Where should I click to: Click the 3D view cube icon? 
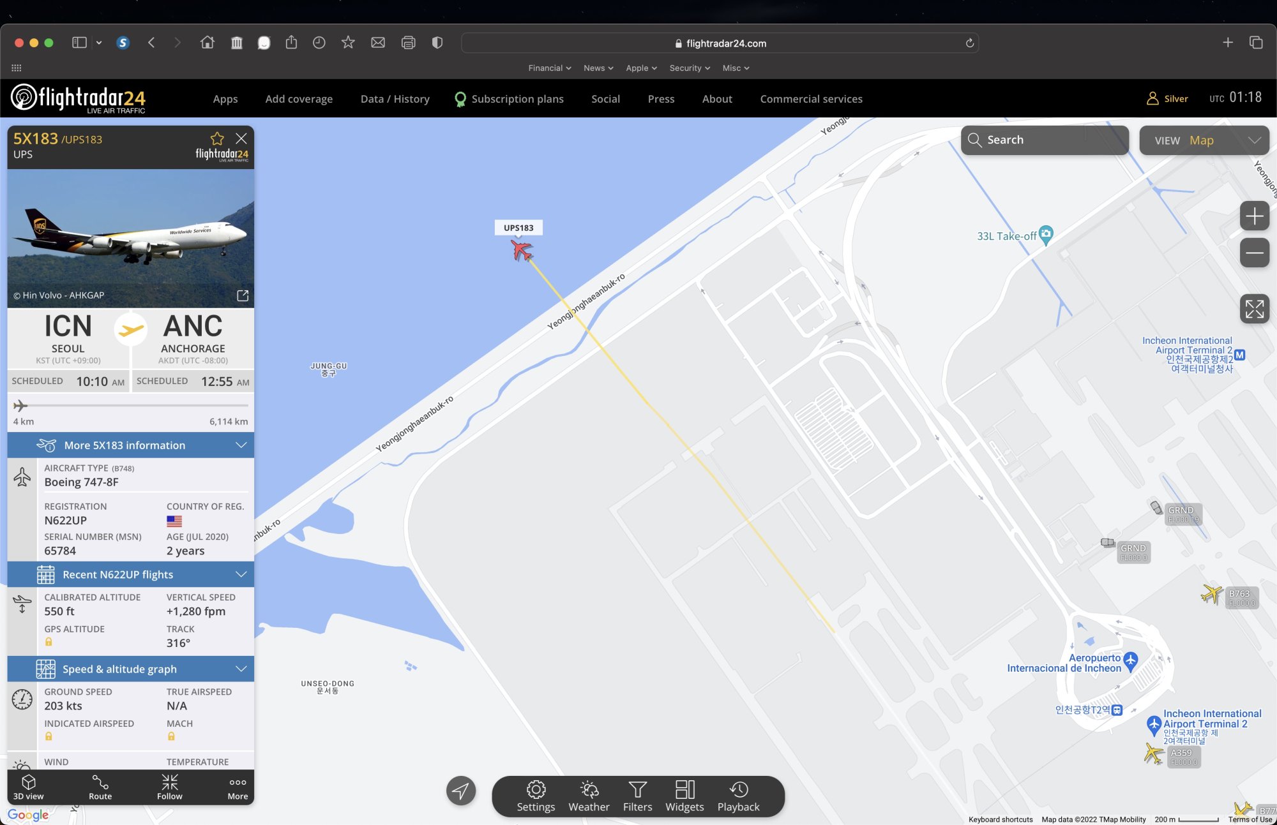tap(28, 783)
